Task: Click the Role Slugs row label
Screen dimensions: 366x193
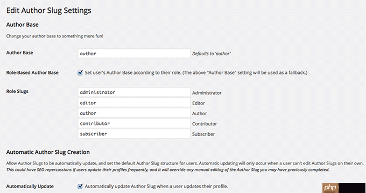Action: 17,91
